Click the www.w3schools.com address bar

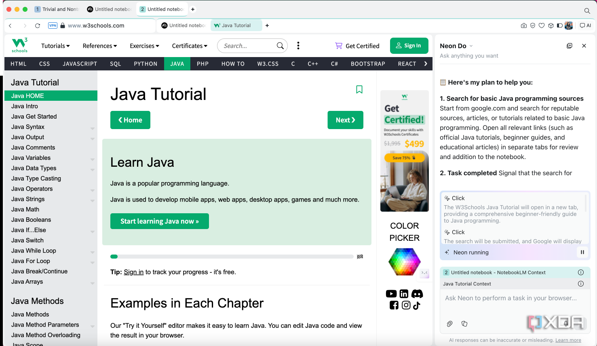(96, 25)
